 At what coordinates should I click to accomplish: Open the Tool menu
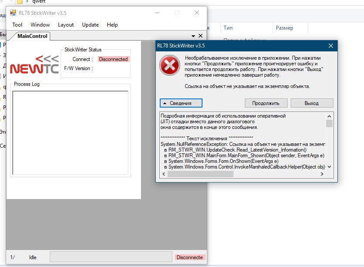pos(17,25)
